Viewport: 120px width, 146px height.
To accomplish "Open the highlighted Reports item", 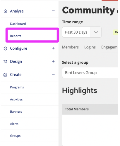I will pyautogui.click(x=16, y=36).
